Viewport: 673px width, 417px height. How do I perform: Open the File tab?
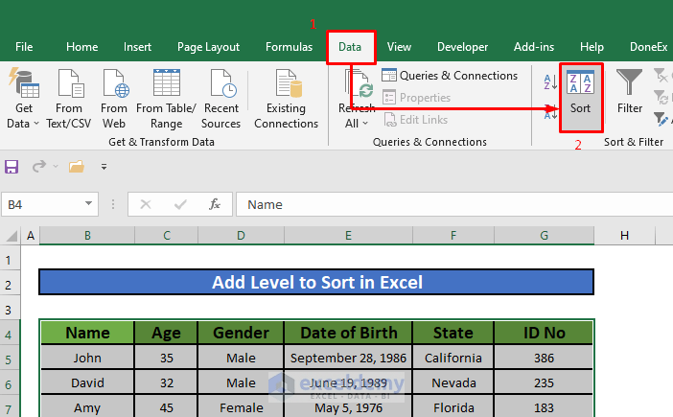tap(24, 47)
